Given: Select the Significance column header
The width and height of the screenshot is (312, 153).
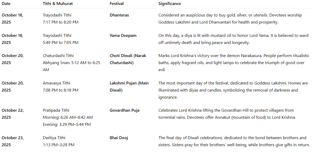Looking at the screenshot, I should tap(169, 4).
